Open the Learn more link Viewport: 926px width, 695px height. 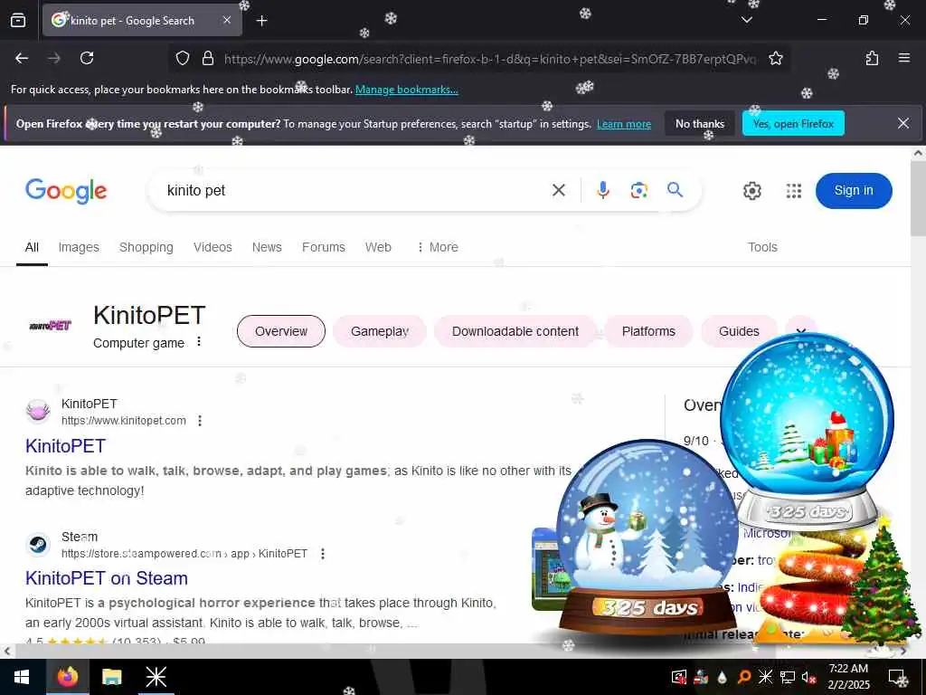pyautogui.click(x=624, y=124)
